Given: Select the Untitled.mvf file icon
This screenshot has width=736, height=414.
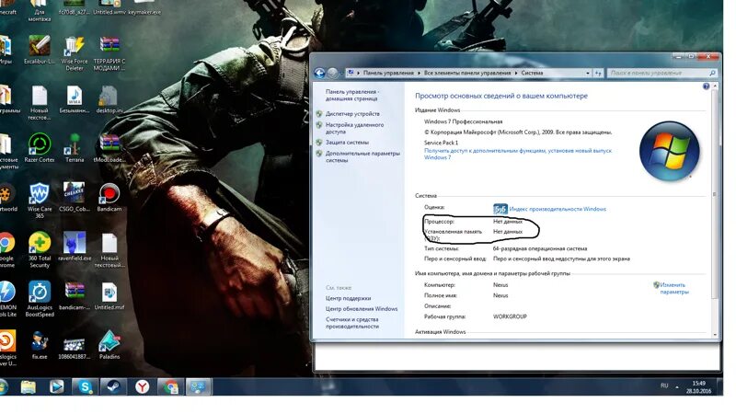Looking at the screenshot, I should coord(109,295).
